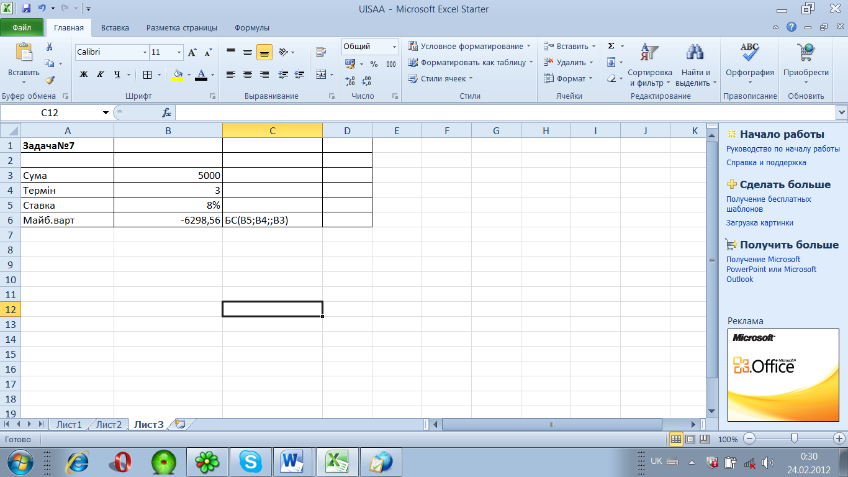Decrease font size with the small A icon
The width and height of the screenshot is (848, 477).
coord(208,52)
